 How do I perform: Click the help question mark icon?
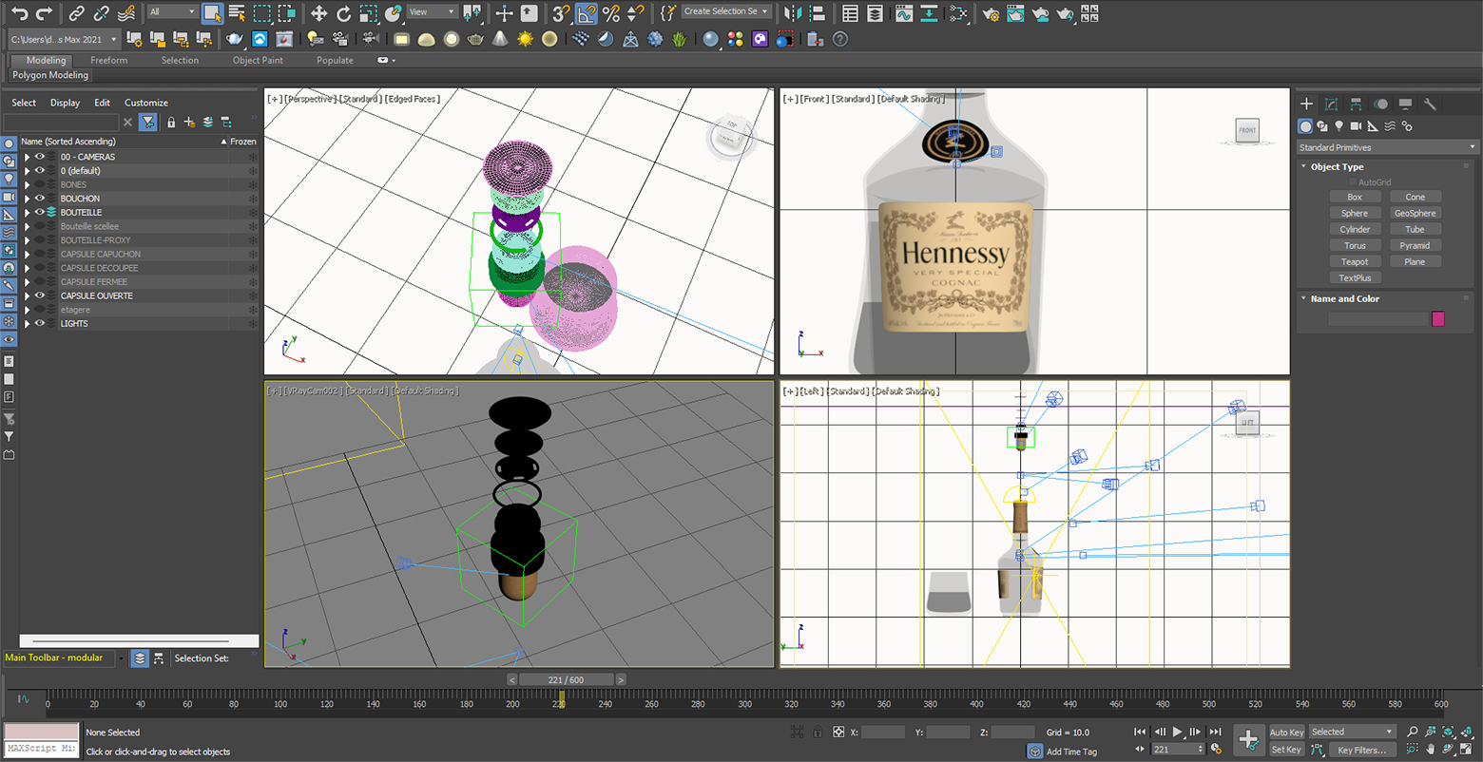click(839, 39)
